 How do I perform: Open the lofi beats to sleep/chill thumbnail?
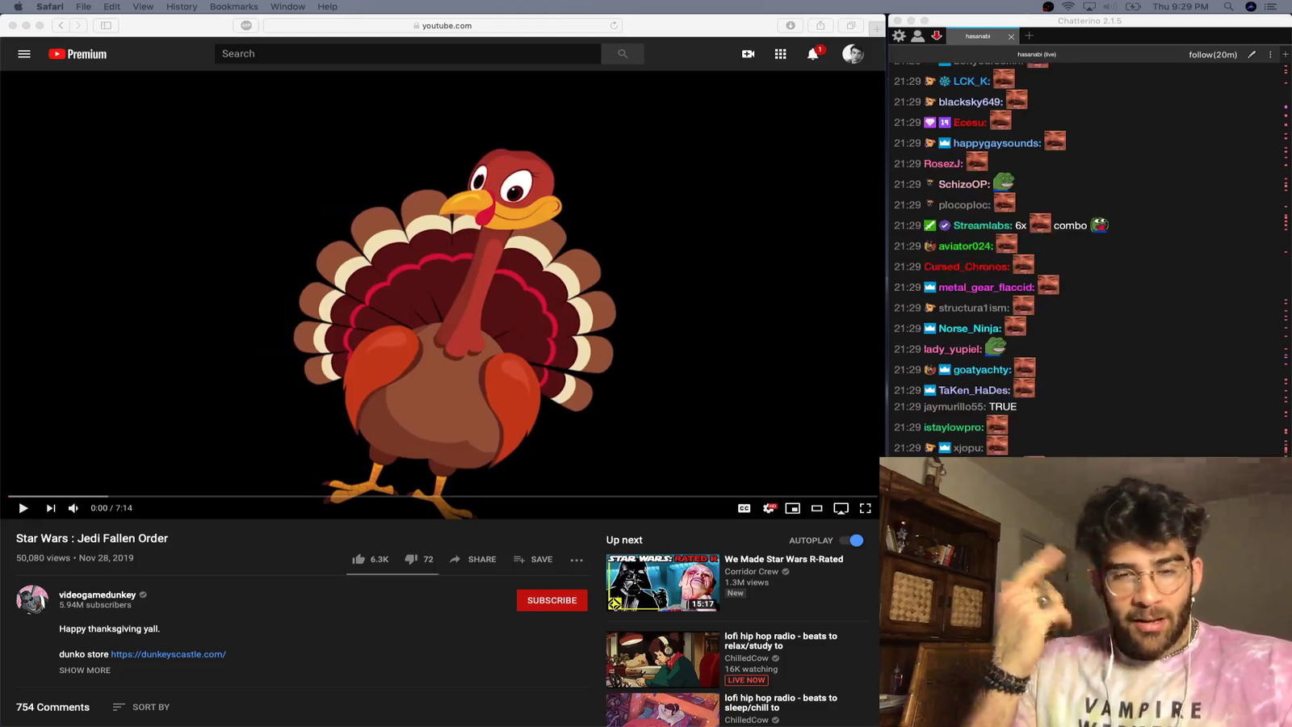click(x=663, y=710)
